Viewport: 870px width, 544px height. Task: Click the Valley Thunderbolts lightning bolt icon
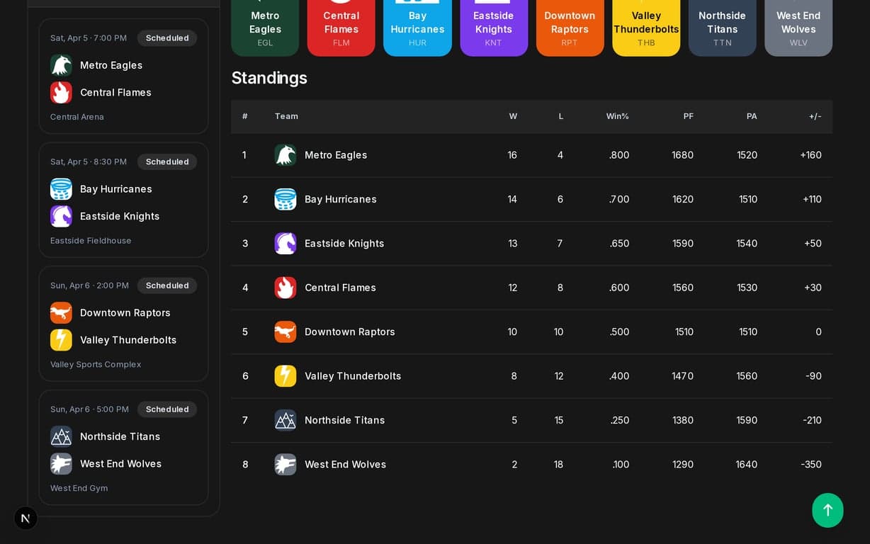[x=286, y=376]
